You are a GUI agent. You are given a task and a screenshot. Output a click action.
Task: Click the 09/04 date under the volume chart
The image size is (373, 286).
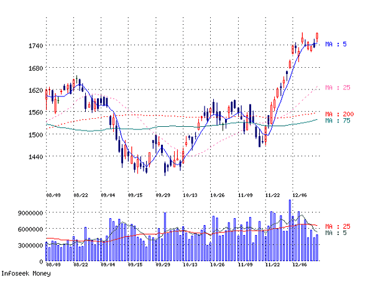coord(108,265)
